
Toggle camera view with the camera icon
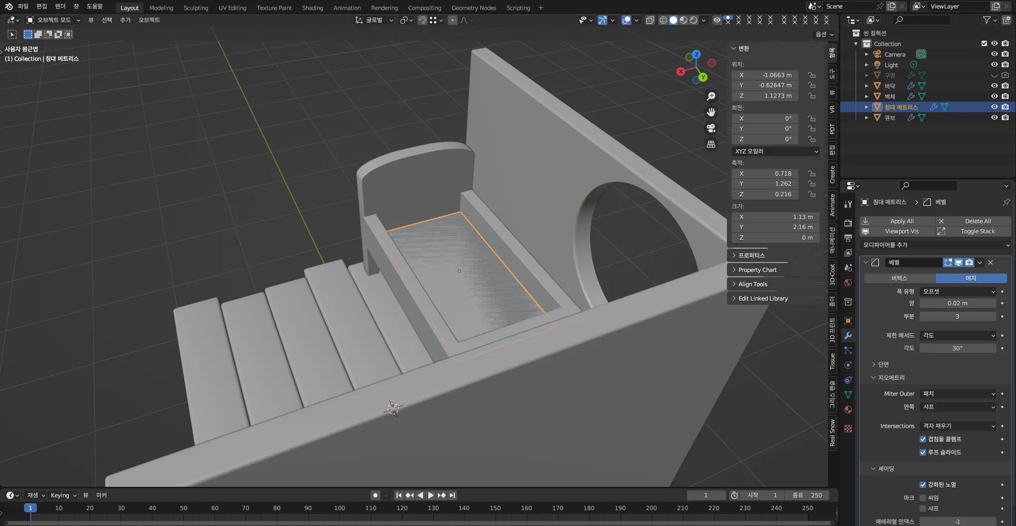coord(711,128)
